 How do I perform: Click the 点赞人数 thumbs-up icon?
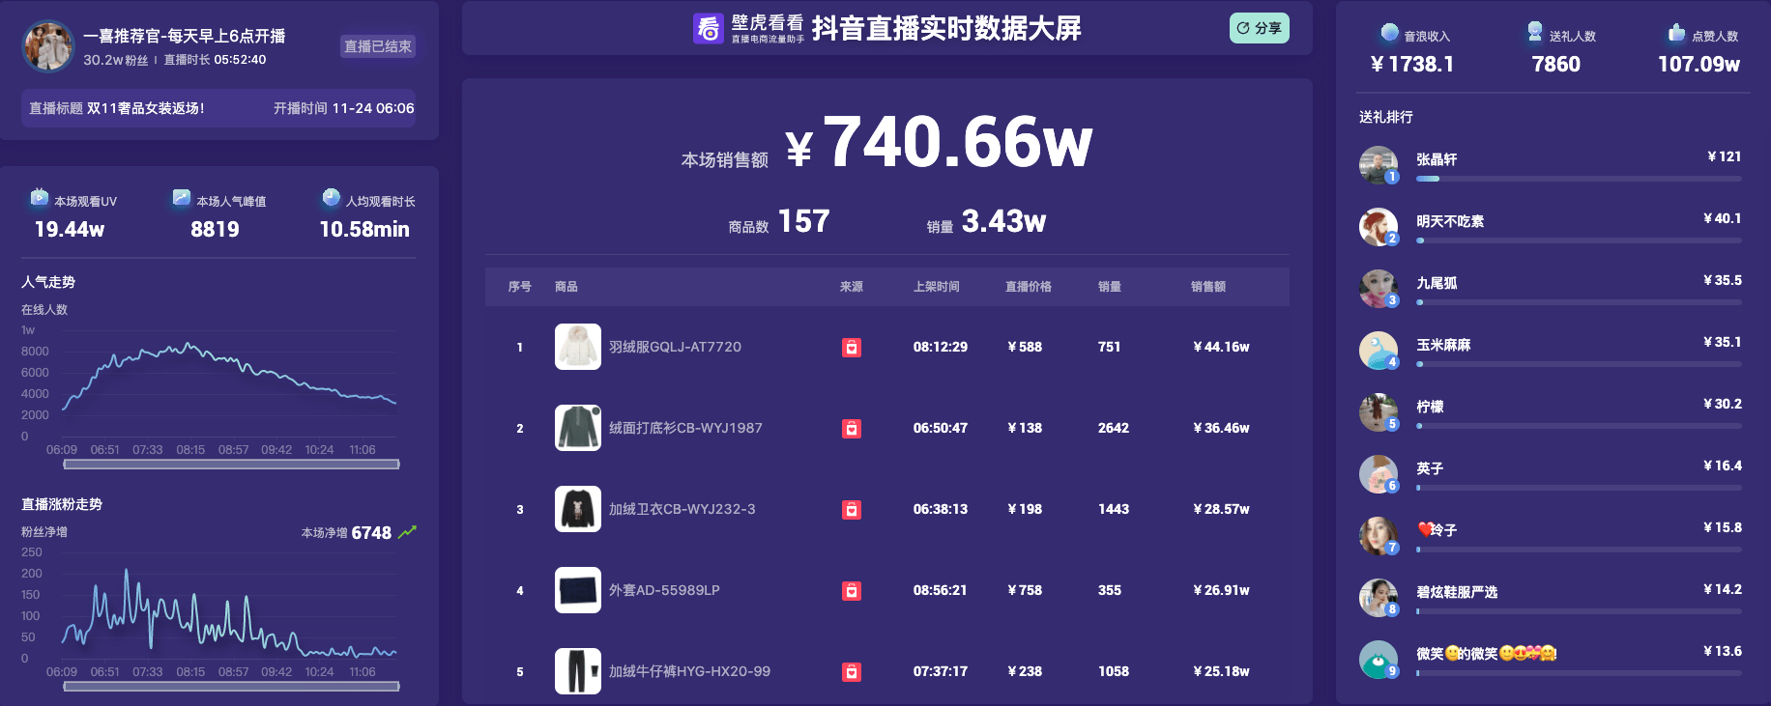[x=1676, y=33]
